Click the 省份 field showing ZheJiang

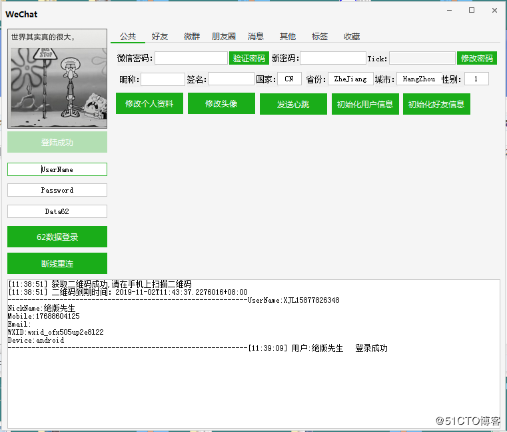[x=350, y=79]
